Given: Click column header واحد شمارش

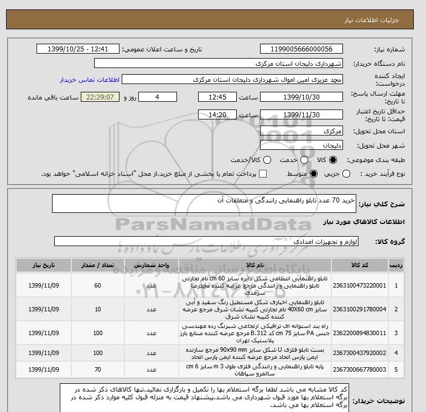Looking at the screenshot, I should tap(152, 265).
